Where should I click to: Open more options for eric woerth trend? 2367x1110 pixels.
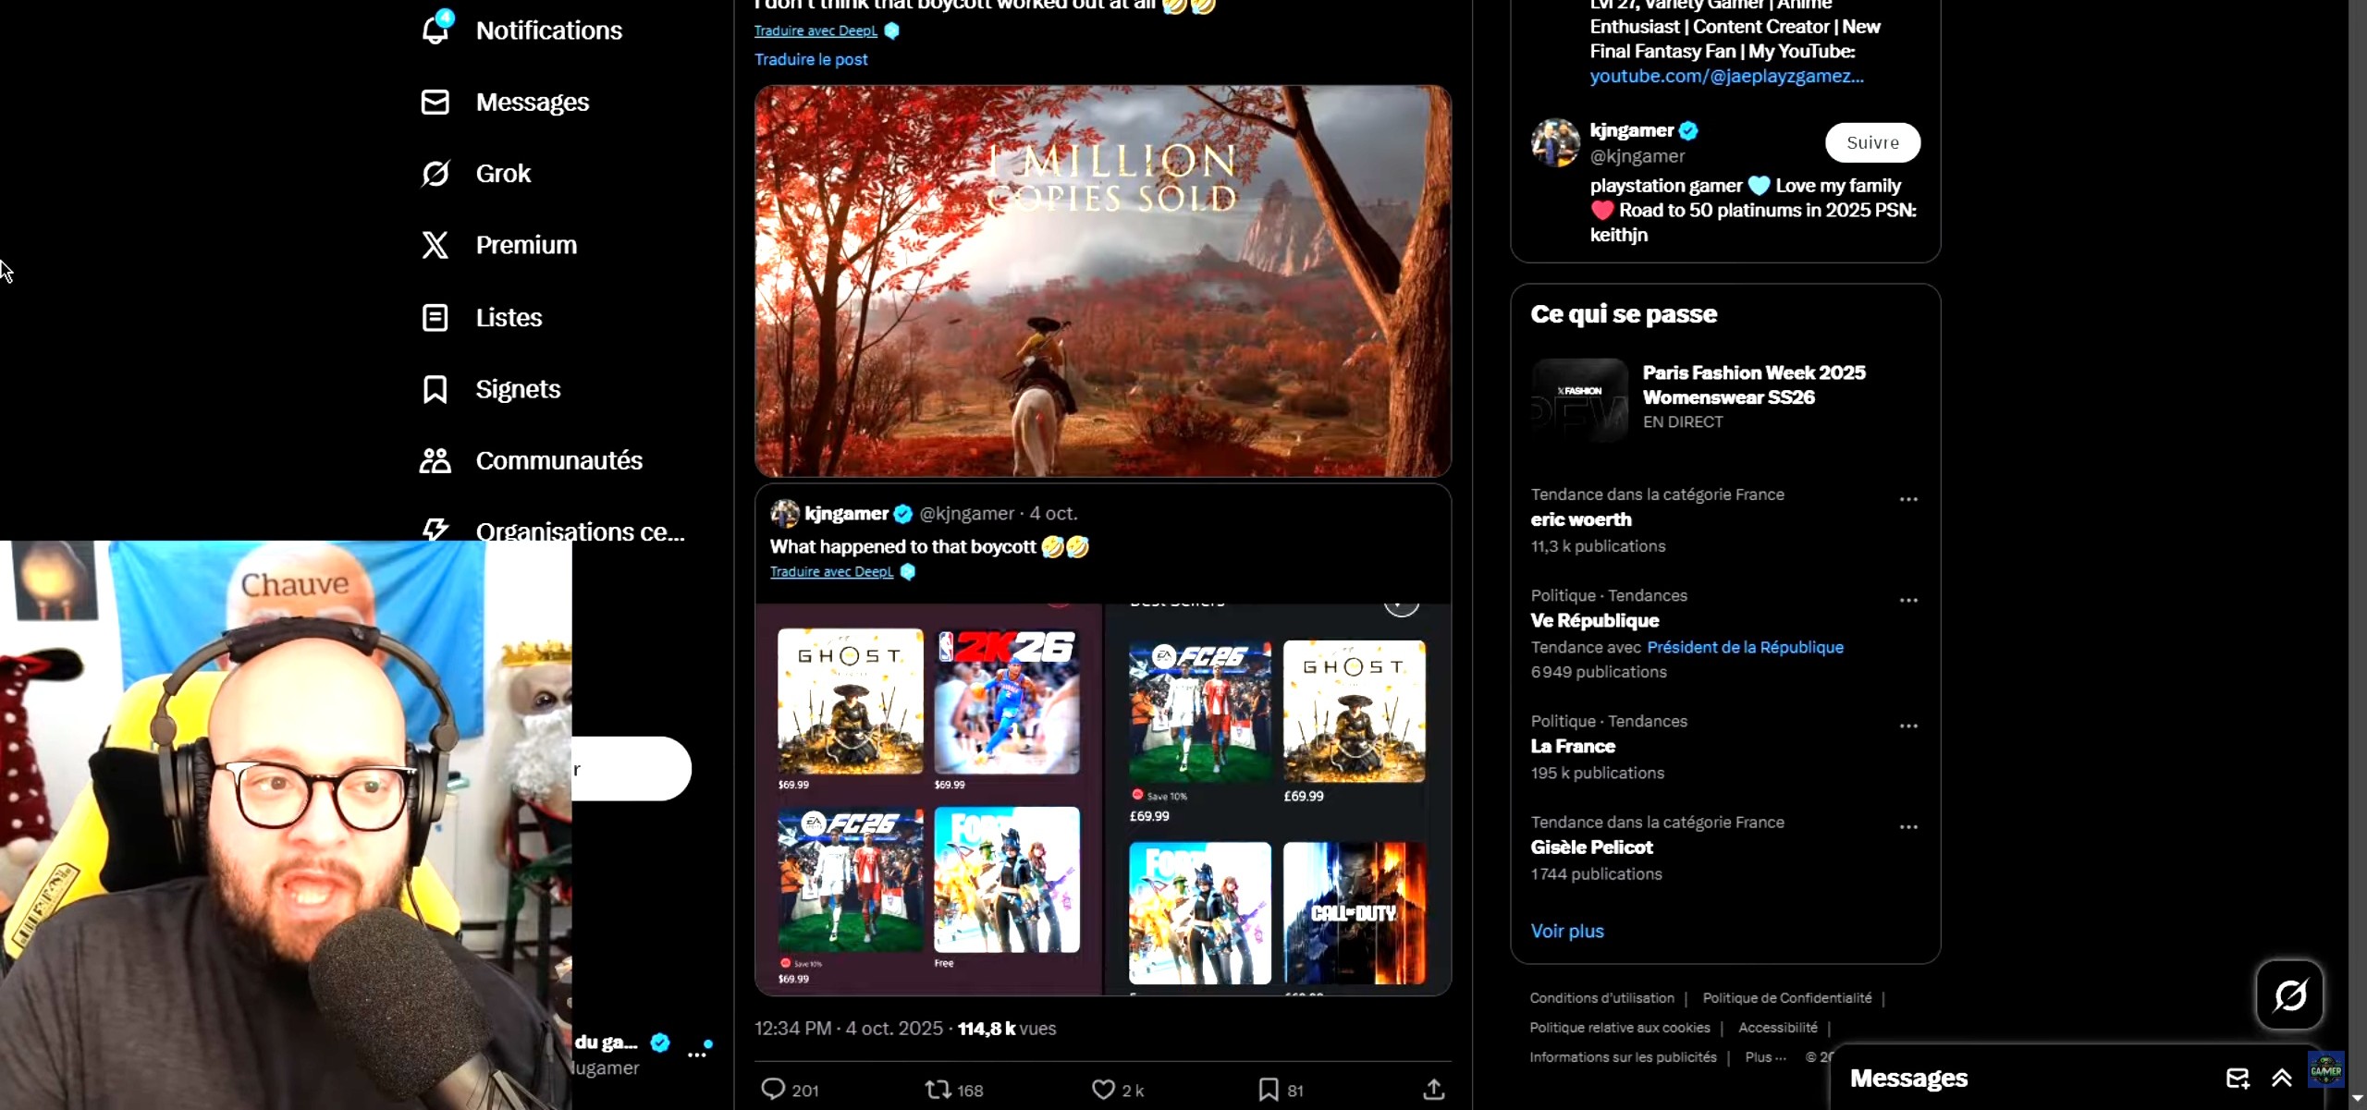click(x=1908, y=499)
